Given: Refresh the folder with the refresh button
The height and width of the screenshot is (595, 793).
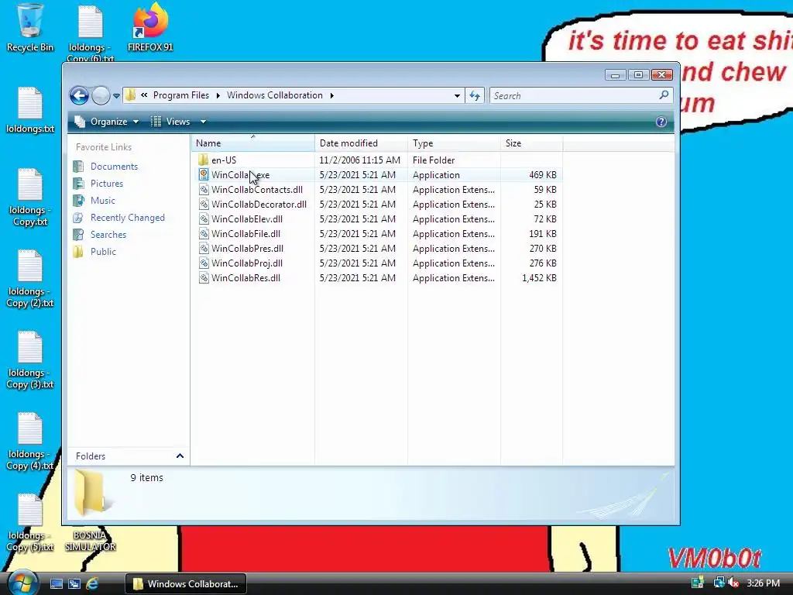Looking at the screenshot, I should pyautogui.click(x=475, y=95).
